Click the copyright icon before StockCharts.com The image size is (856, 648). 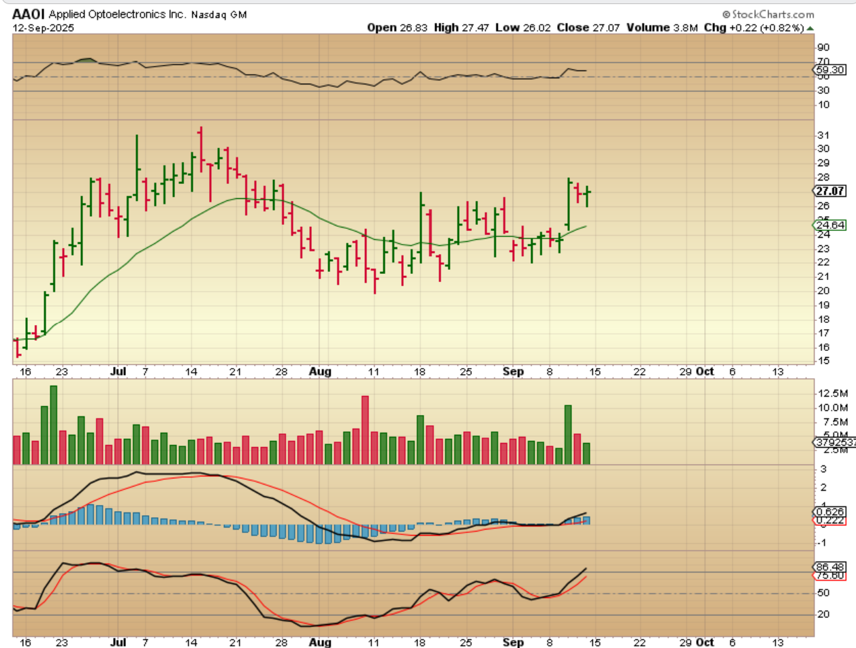[x=726, y=14]
